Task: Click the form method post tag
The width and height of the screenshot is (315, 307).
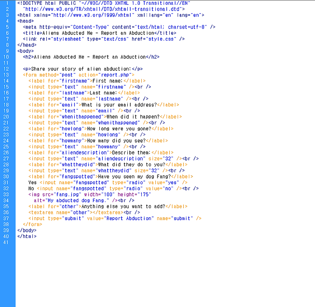Action: 79,75
